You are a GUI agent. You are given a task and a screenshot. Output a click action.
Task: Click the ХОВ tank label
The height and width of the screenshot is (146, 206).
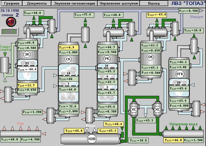tap(91, 139)
